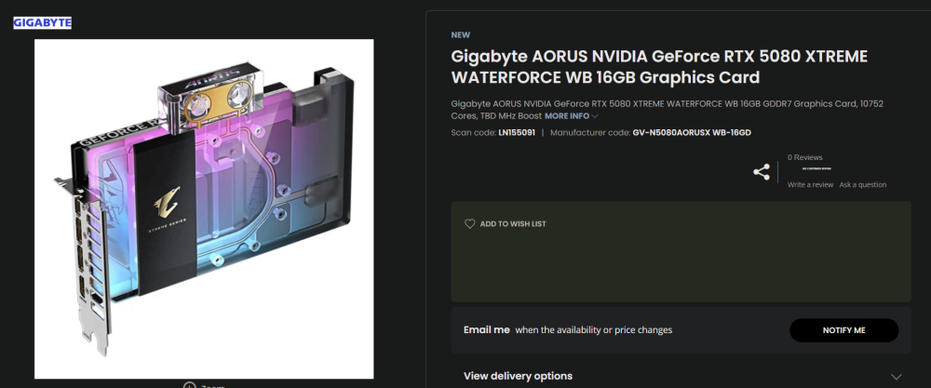Click the heart wish list icon
This screenshot has height=388, width=931.
pyautogui.click(x=469, y=224)
